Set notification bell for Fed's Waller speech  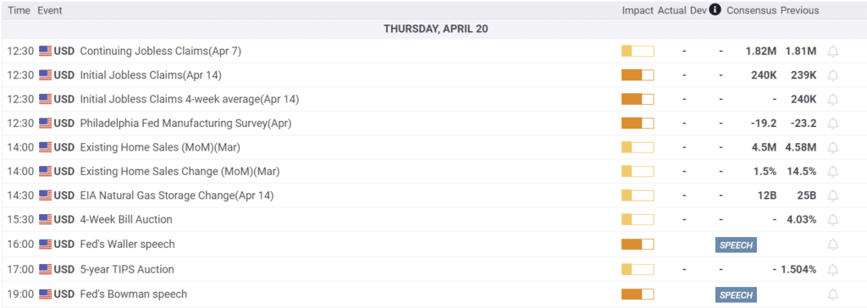(x=832, y=245)
